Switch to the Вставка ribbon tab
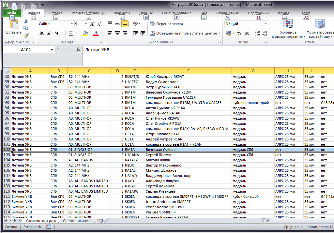 pyautogui.click(x=56, y=13)
